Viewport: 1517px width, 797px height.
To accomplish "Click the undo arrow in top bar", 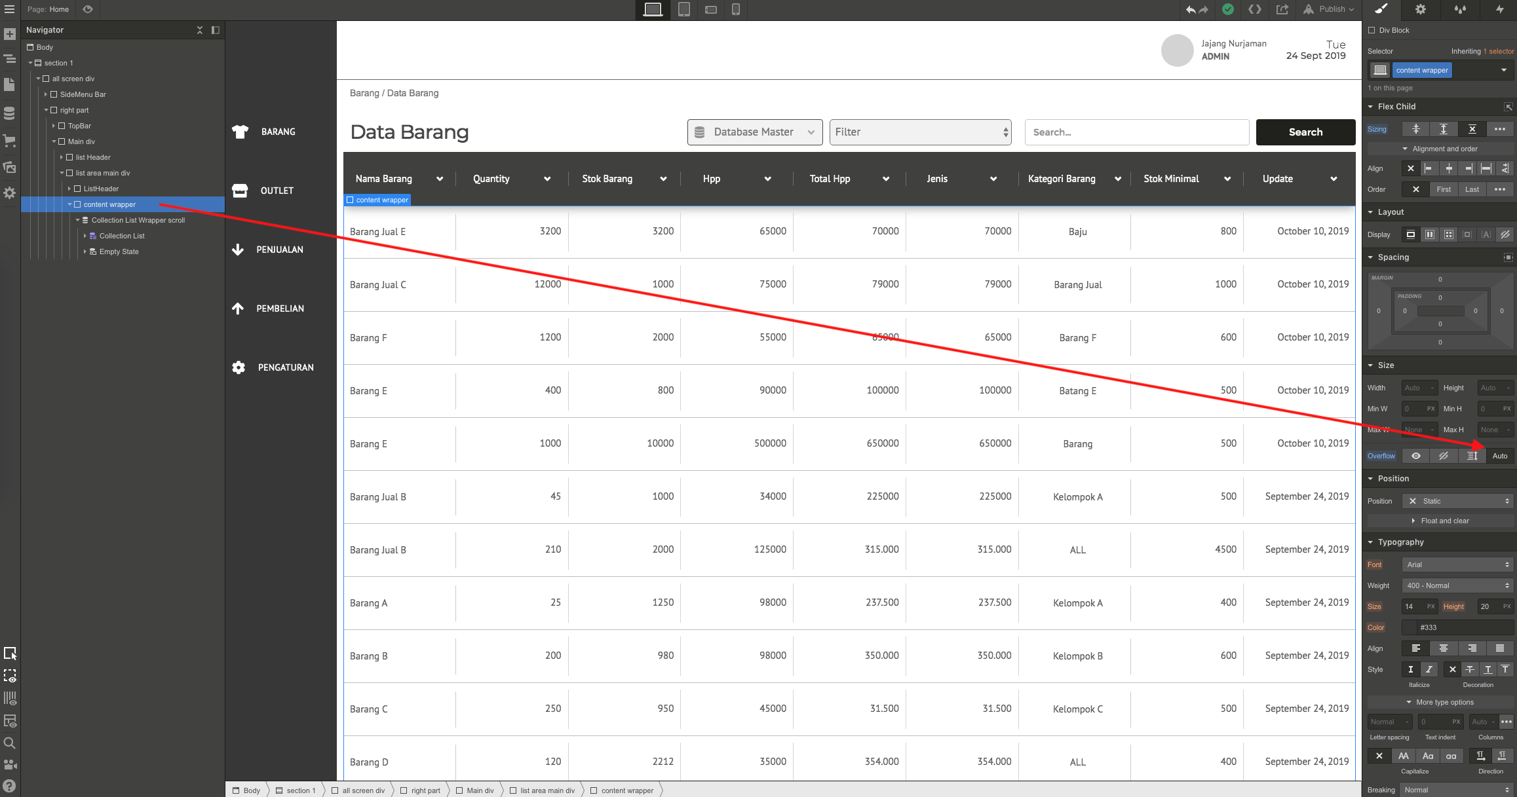I will coord(1190,9).
